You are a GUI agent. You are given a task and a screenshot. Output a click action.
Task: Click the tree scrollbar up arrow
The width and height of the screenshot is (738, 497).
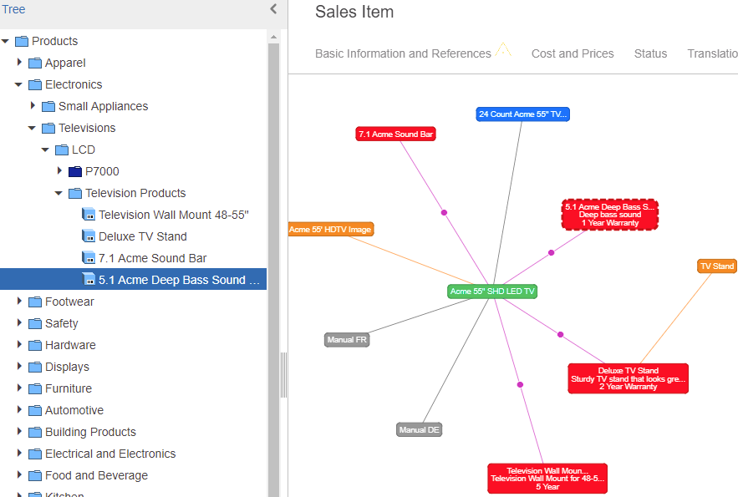[x=273, y=37]
